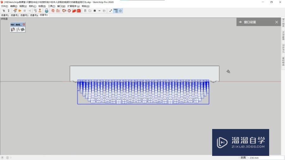Click the gray rewind triangle icon
Screen dimensions: 285x160
coord(30,11)
